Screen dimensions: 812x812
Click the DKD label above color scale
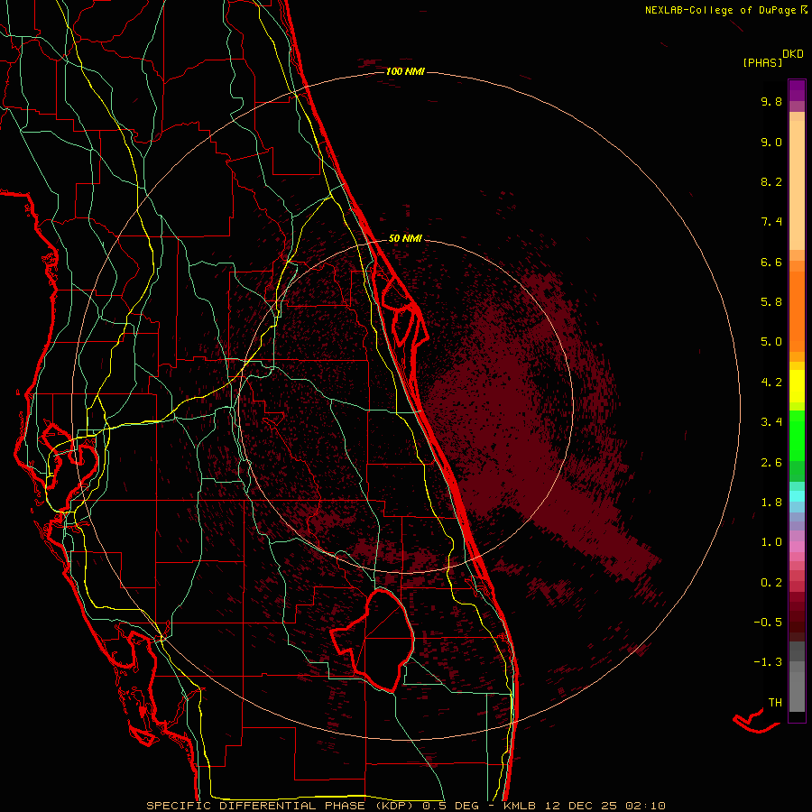click(x=792, y=54)
